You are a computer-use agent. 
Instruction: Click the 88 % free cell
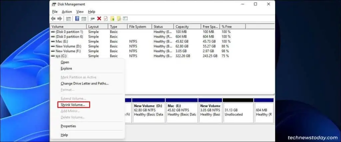click(x=225, y=46)
